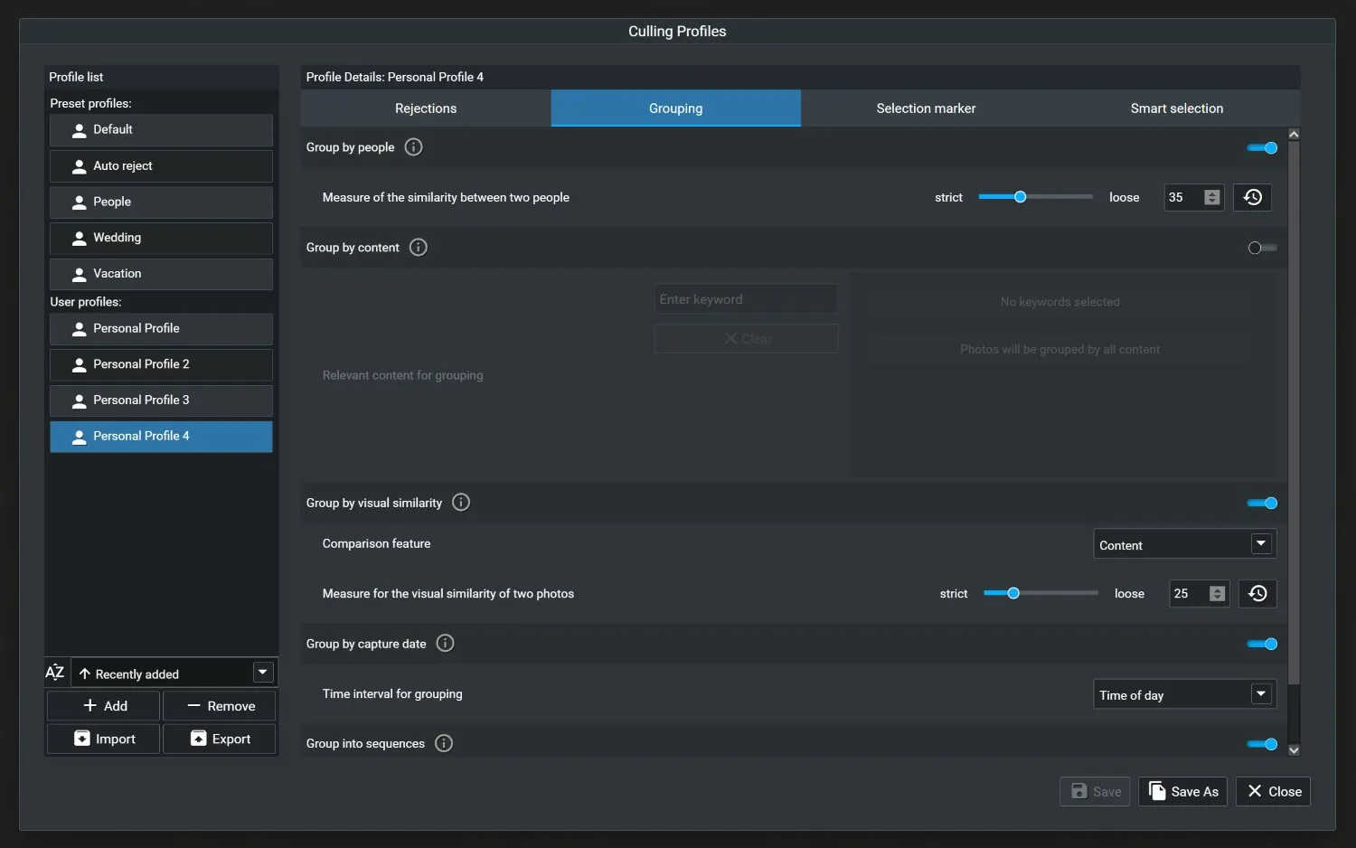Switch to the Rejections tab
Screen dimensions: 1356x848
[425, 108]
